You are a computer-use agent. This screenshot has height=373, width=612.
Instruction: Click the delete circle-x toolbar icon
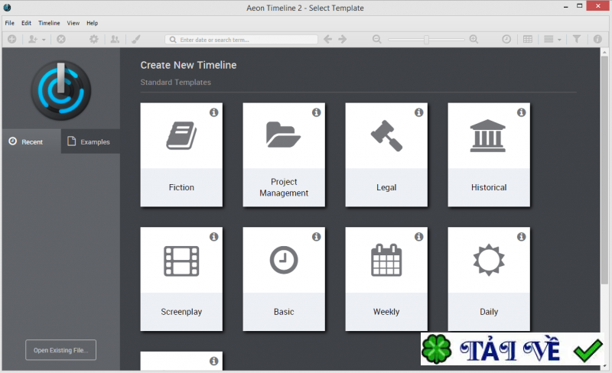click(61, 39)
